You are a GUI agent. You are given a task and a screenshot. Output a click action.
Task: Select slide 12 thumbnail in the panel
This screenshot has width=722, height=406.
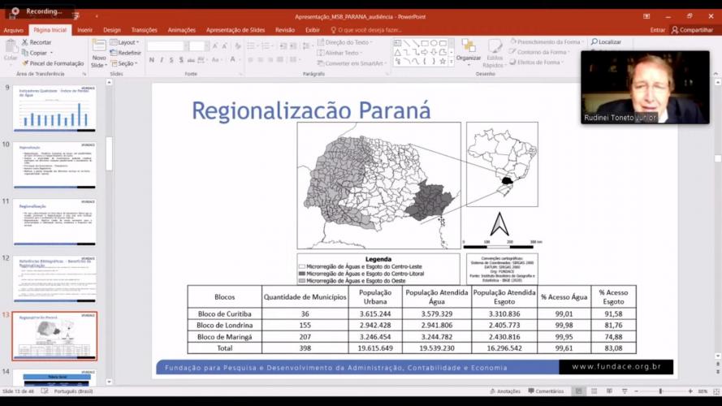coord(56,279)
